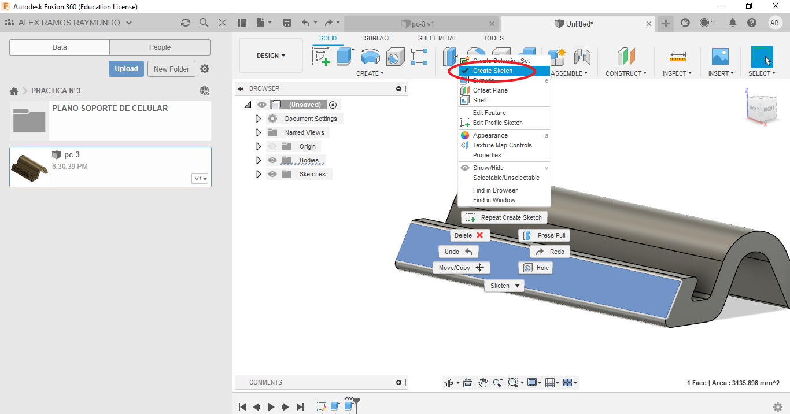Click the Create Sketch toolbar icon
The image size is (790, 414).
(x=321, y=57)
